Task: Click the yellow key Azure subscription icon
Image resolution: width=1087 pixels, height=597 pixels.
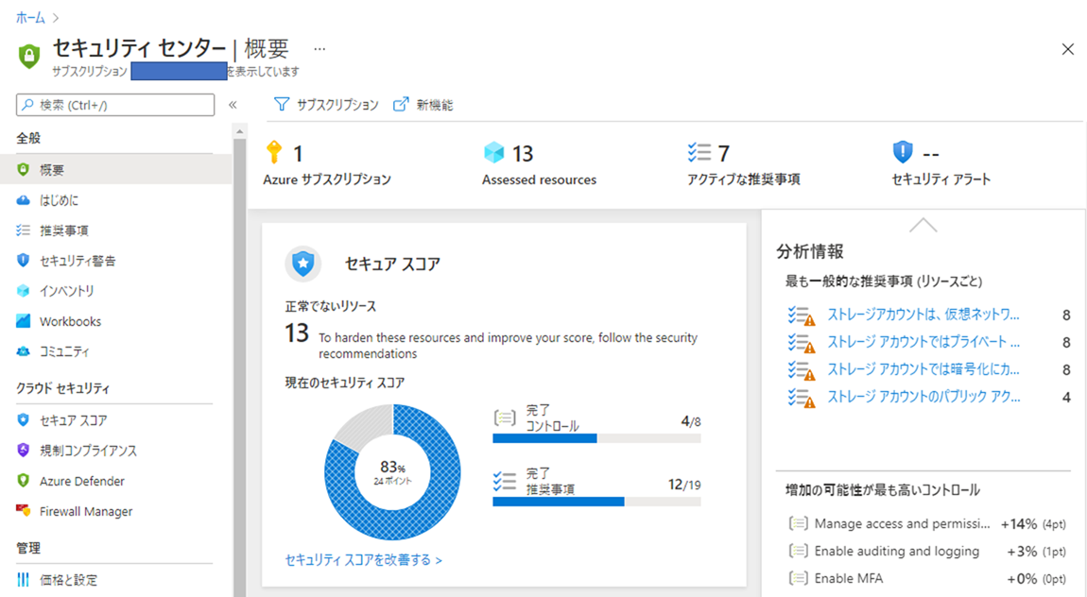Action: point(274,152)
